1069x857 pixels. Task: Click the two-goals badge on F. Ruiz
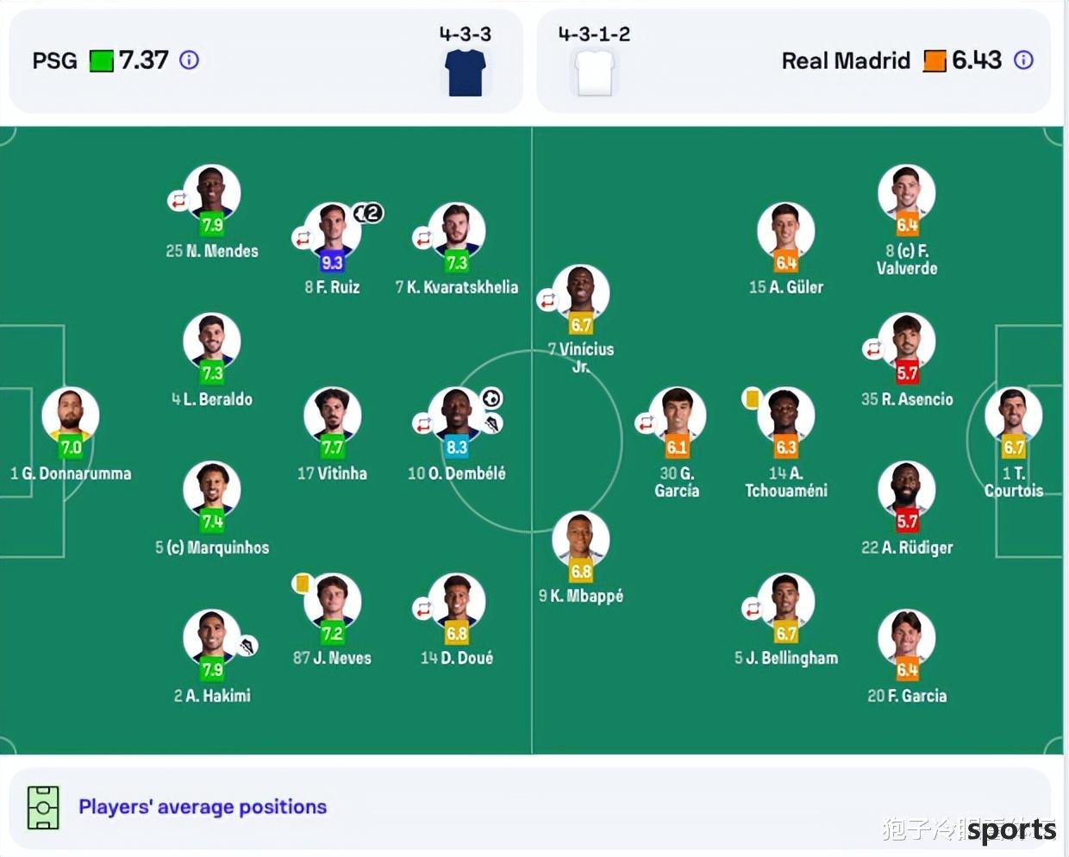click(x=369, y=212)
